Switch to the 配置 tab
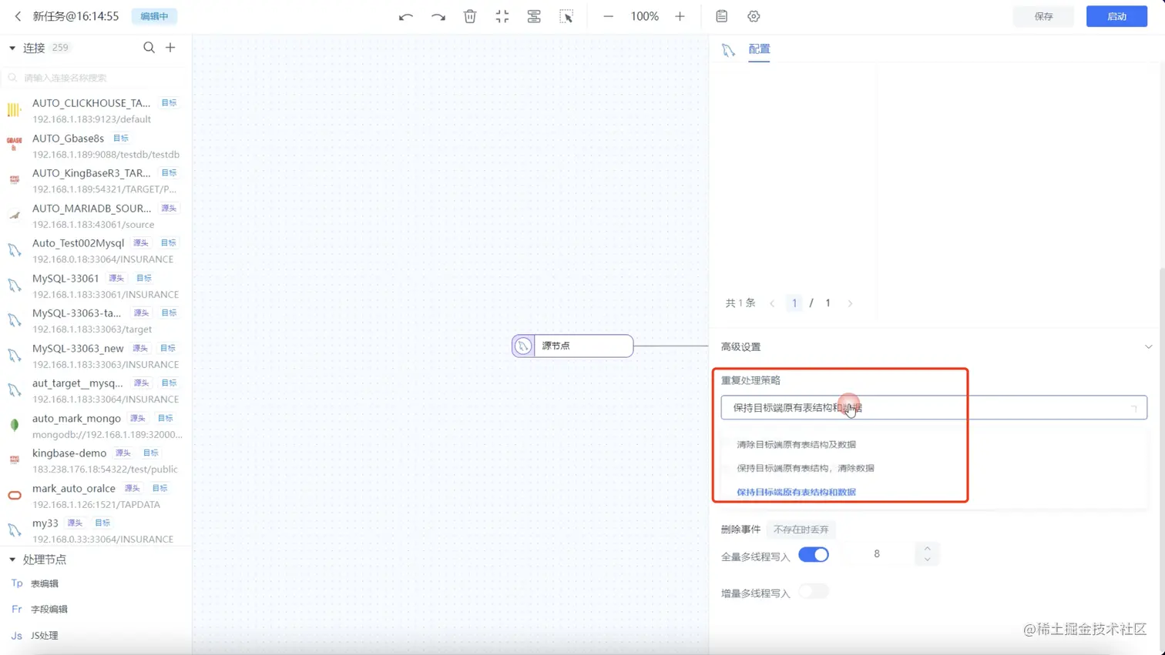The width and height of the screenshot is (1165, 655). click(759, 49)
